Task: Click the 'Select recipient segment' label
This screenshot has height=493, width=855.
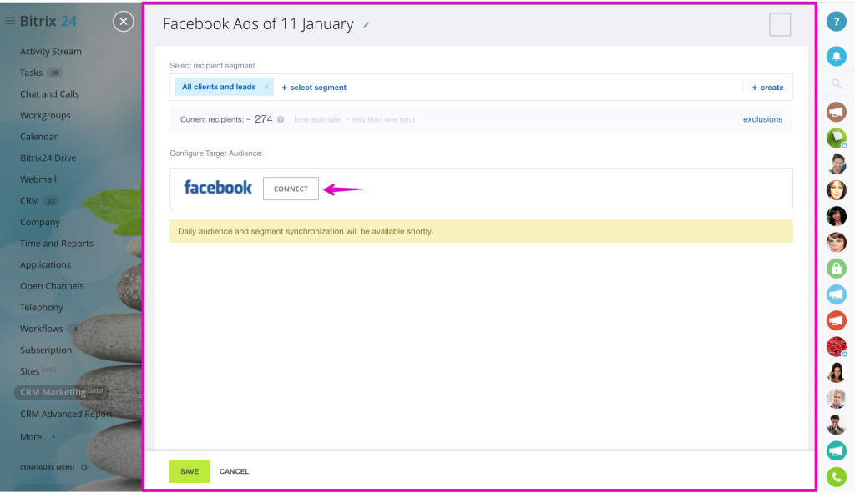Action: click(x=212, y=65)
